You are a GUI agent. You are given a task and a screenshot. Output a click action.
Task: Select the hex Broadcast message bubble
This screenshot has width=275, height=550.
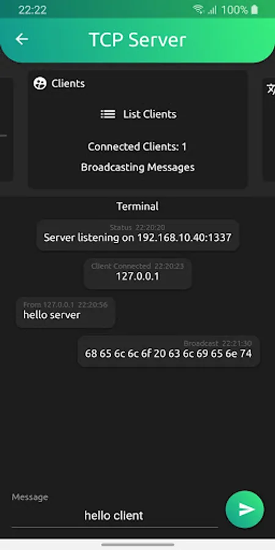169,351
